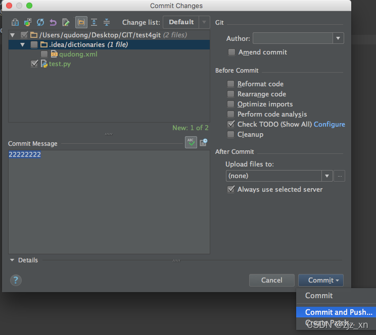Screen dimensions: 376x335
Task: Click the Collapse All toolbar icon
Action: [107, 22]
